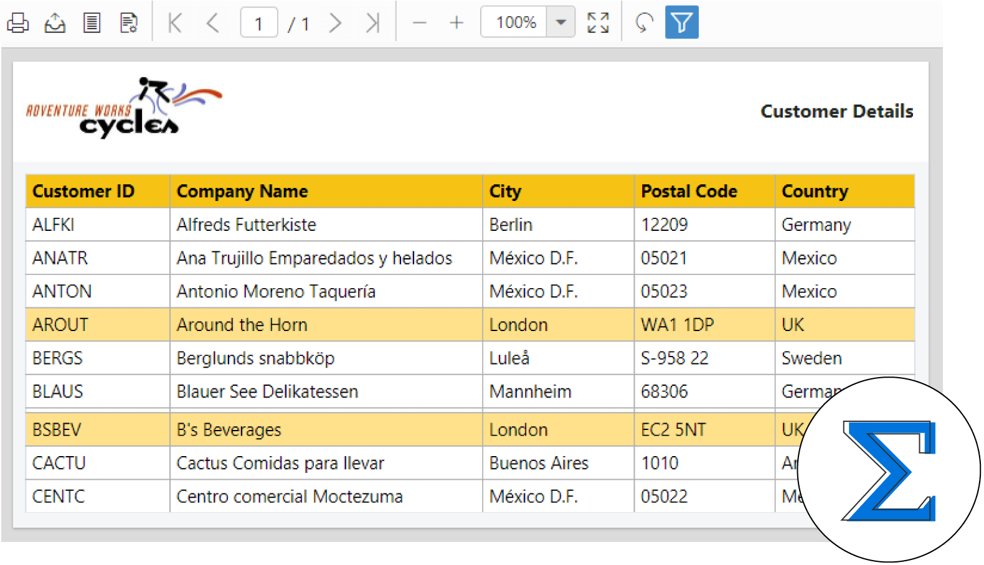
Task: Open the Export report icon
Action: pyautogui.click(x=55, y=23)
